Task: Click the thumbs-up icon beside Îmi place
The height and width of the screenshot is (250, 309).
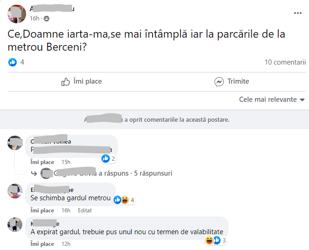Action: pos(66,82)
